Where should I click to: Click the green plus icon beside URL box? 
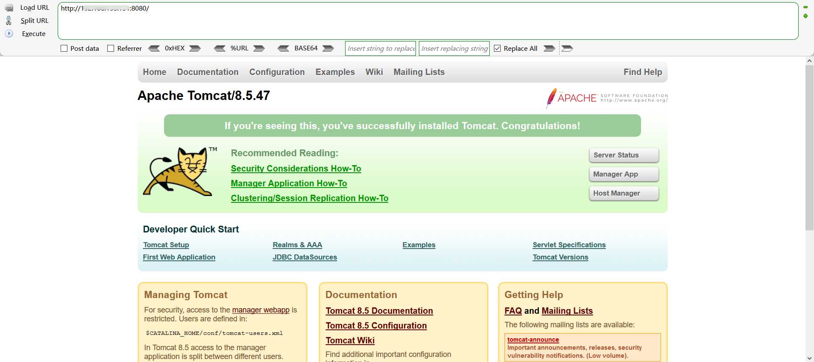pyautogui.click(x=806, y=16)
